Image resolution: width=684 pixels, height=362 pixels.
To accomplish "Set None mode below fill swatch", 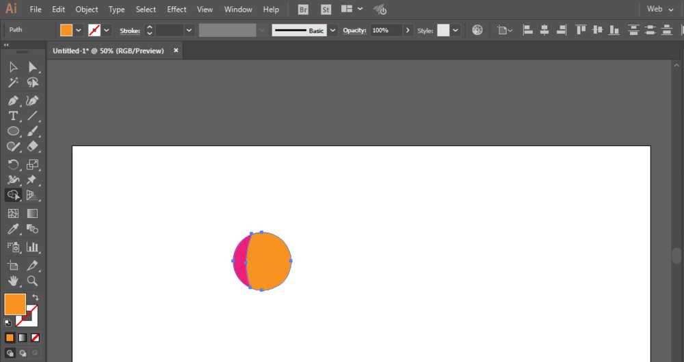I will 36,337.
